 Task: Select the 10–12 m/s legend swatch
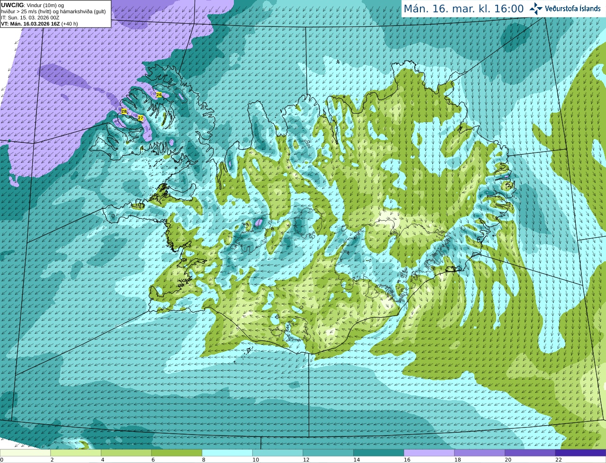[278, 453]
